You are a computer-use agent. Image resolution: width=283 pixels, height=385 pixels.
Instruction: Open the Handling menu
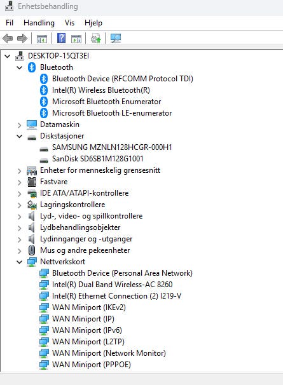coord(39,23)
